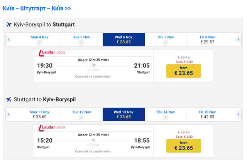Click the no-flight icon under Thu 14 Nov
The height and width of the screenshot is (162, 247).
coord(165,117)
